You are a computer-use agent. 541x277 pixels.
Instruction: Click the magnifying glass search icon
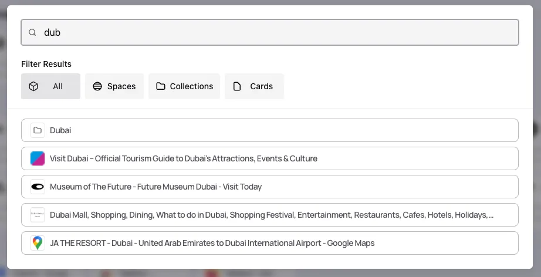(32, 32)
